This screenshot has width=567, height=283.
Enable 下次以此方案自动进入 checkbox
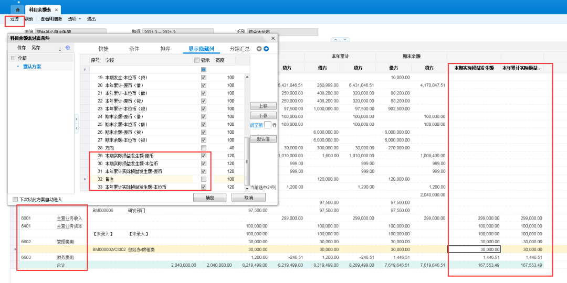[15, 199]
